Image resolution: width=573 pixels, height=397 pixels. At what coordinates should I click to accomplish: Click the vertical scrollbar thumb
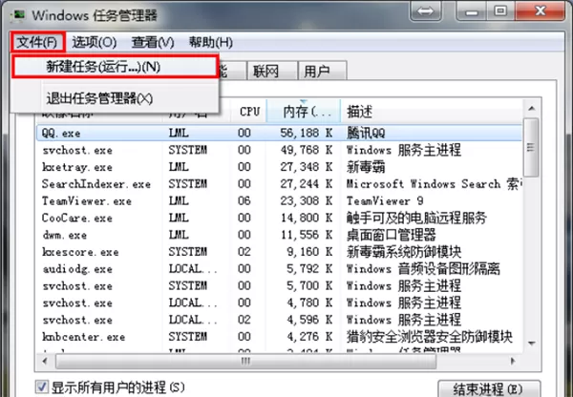[x=532, y=147]
